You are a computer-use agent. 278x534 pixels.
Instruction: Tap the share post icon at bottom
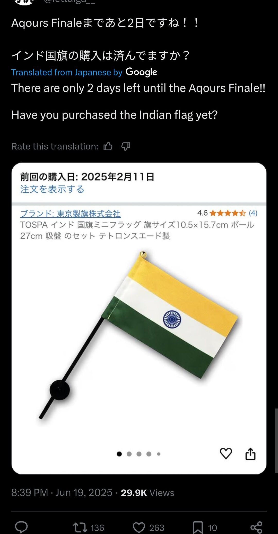[x=256, y=527]
